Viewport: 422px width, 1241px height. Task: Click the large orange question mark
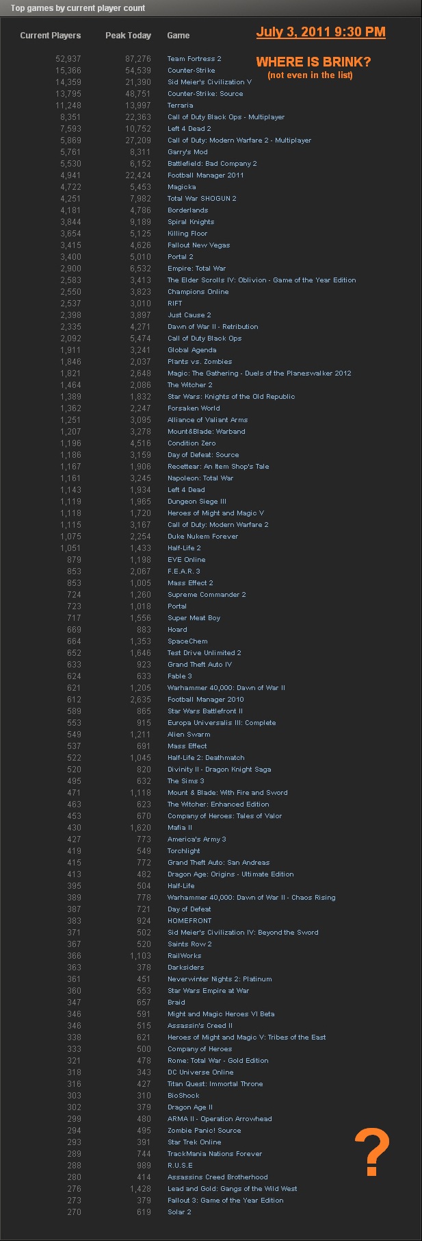coord(372,1154)
